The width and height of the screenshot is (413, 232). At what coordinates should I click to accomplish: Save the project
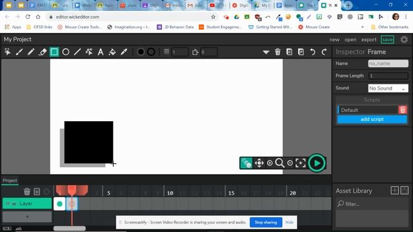387,39
